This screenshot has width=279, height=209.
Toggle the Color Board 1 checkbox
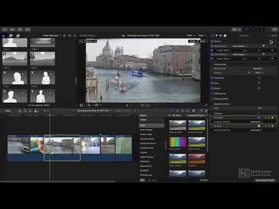coord(212,46)
